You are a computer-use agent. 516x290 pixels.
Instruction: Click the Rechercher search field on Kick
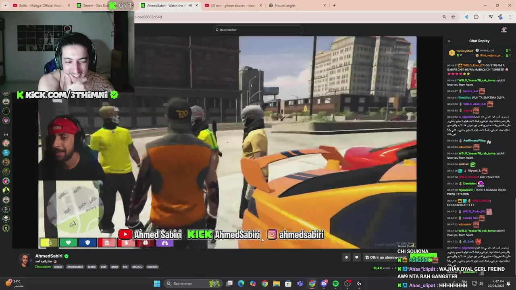click(x=258, y=30)
